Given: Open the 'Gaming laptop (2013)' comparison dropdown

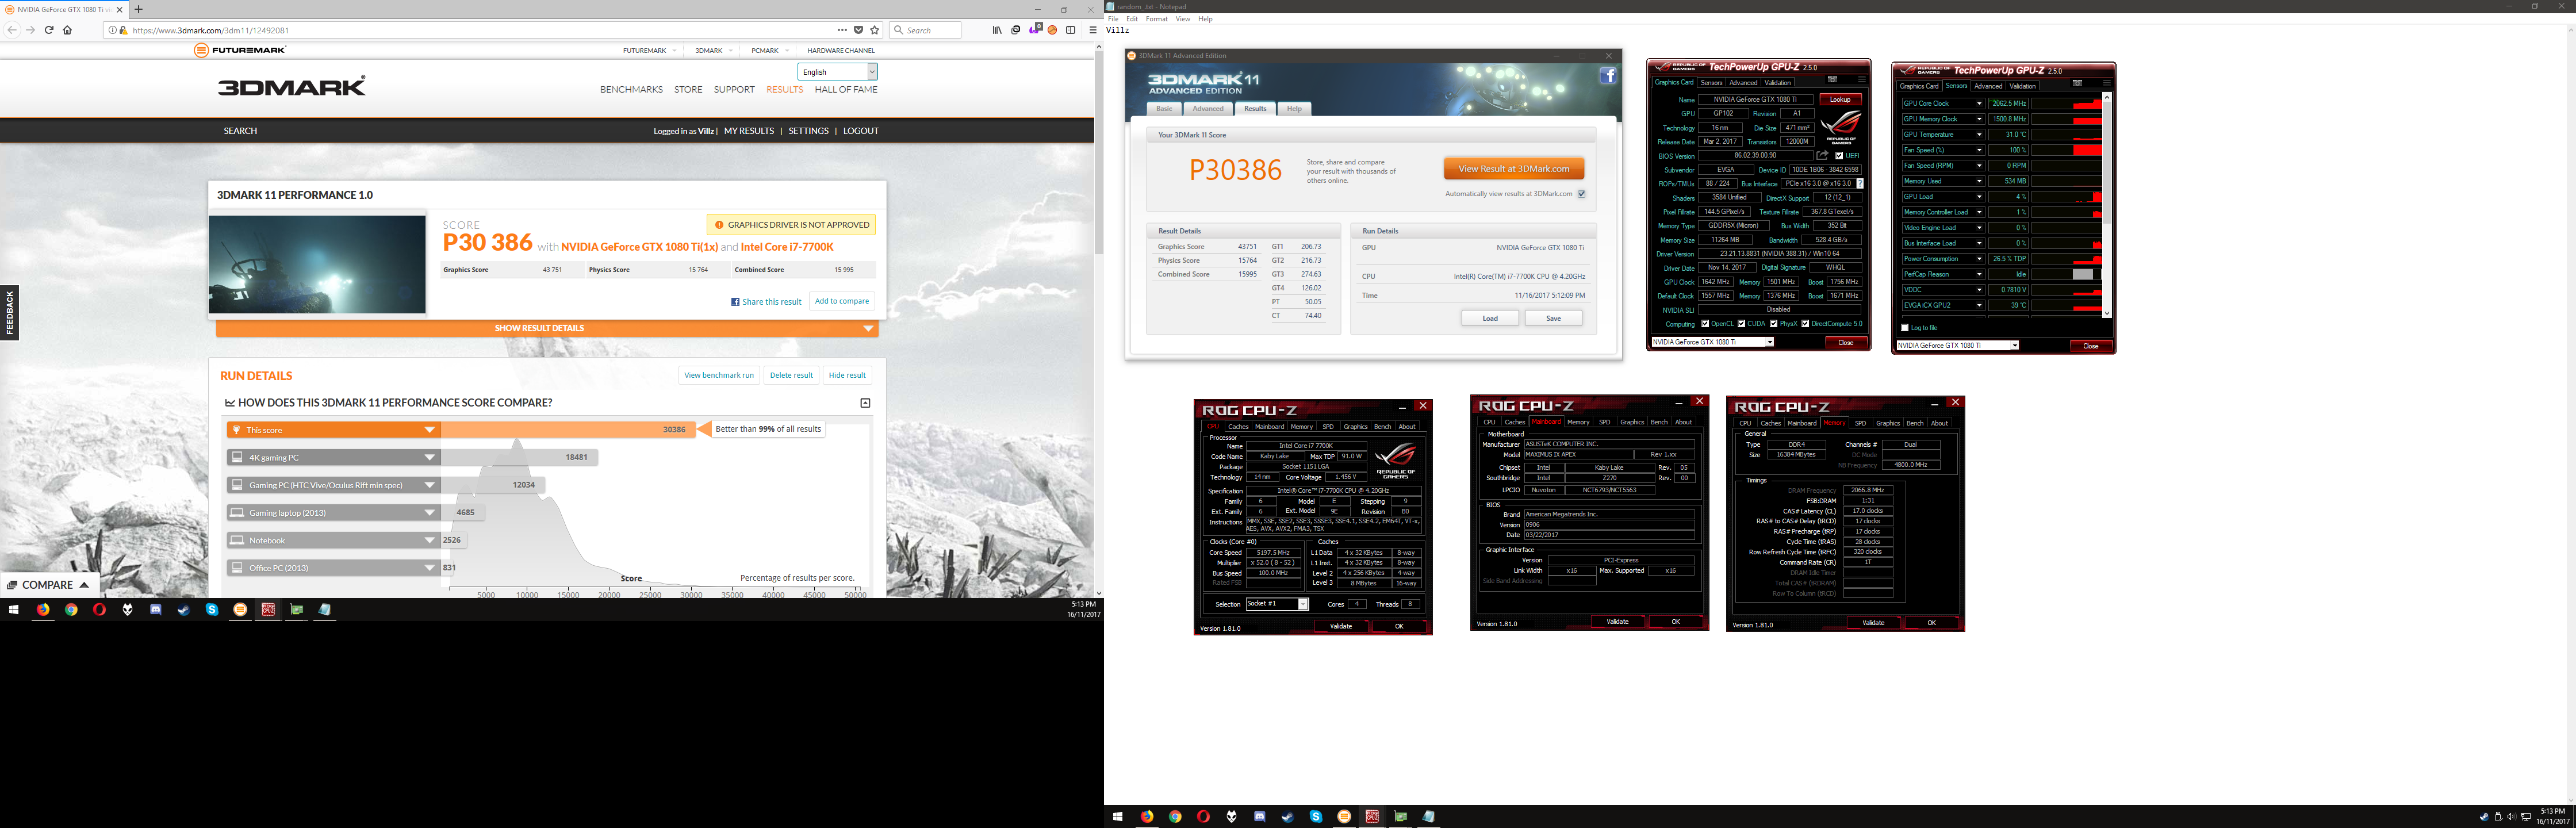Looking at the screenshot, I should tap(430, 512).
